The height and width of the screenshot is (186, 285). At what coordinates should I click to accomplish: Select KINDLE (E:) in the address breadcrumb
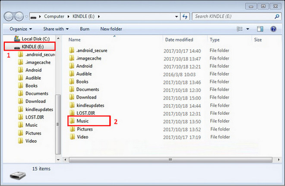(x=83, y=16)
